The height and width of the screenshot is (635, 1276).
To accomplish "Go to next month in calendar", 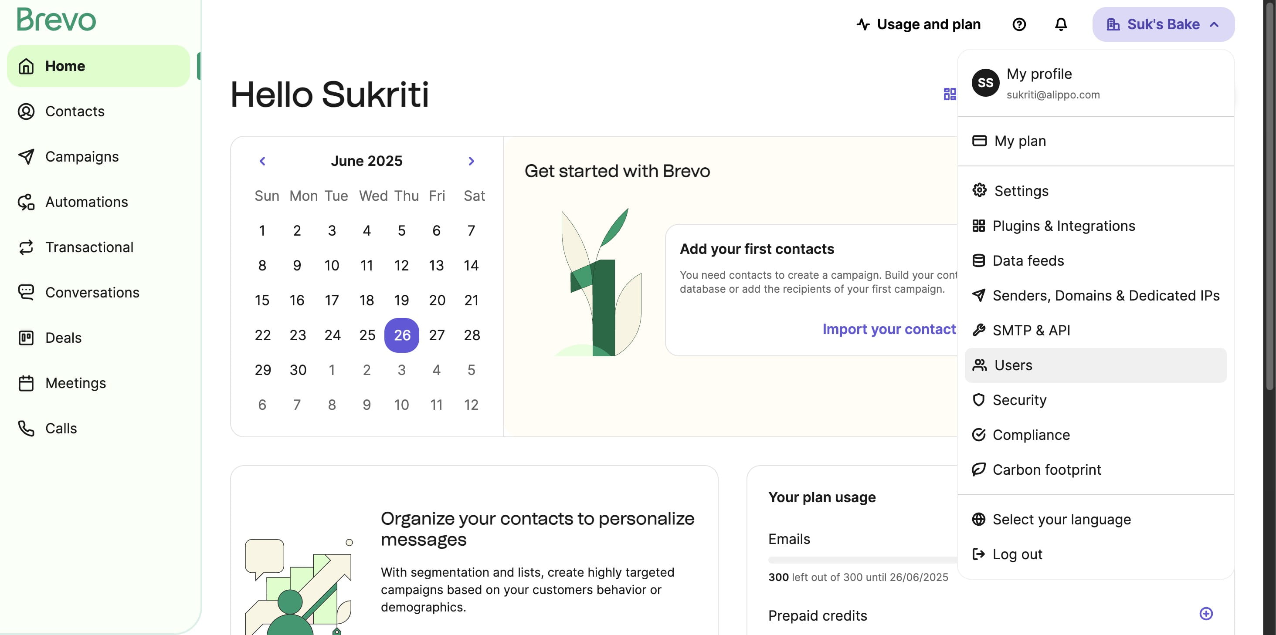I will coord(471,161).
